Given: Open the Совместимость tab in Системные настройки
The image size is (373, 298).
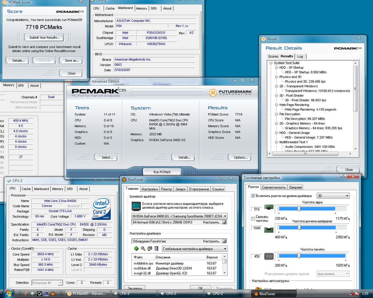Looking at the screenshot, I should [274, 187].
